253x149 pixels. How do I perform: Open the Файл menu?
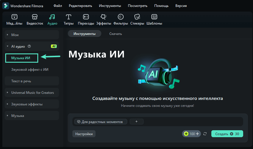(58, 6)
